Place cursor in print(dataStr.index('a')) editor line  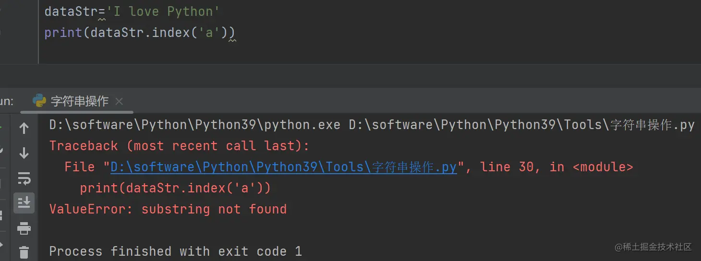(x=139, y=33)
